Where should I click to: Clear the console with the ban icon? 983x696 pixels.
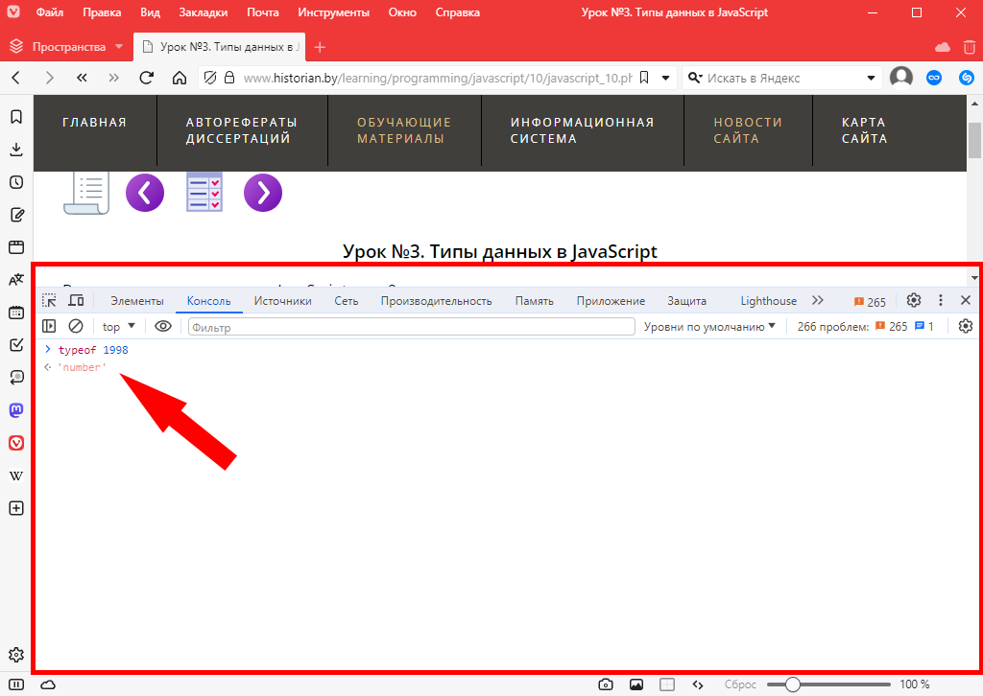point(76,327)
